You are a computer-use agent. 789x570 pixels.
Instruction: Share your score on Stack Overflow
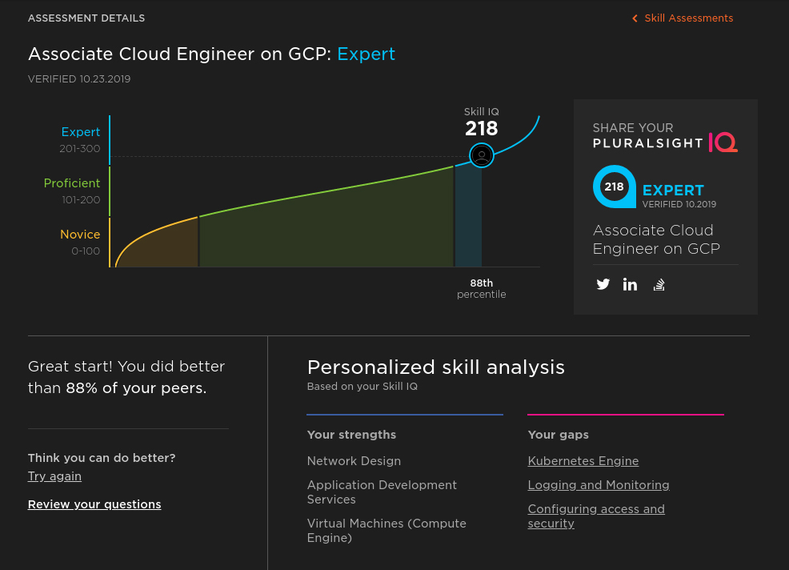659,284
